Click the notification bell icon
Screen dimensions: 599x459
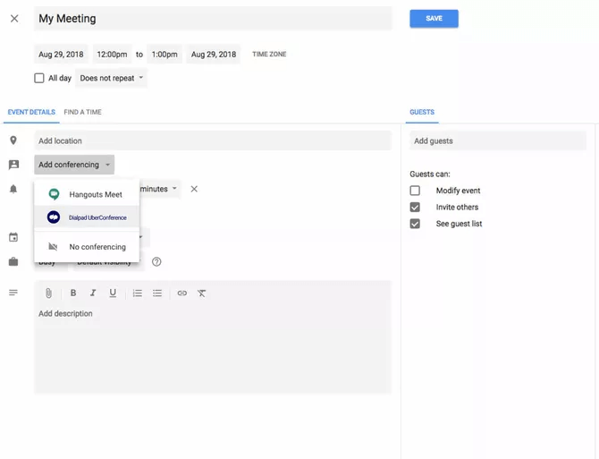(x=13, y=189)
